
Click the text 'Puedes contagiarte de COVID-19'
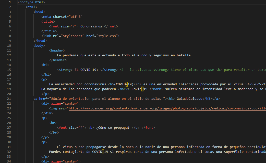(79, 152)
